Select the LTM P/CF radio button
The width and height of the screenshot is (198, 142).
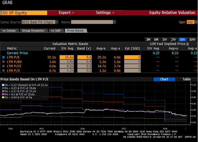tap(3, 66)
